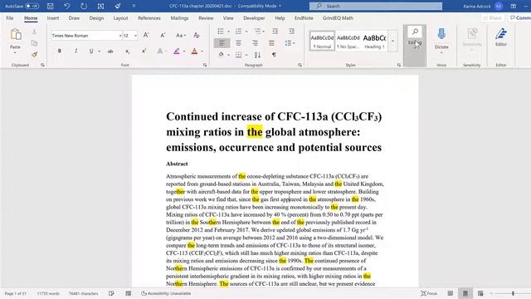Viewport: 531px width, 299px height.
Task: Increase paragraph indent
Action: [x=291, y=32]
